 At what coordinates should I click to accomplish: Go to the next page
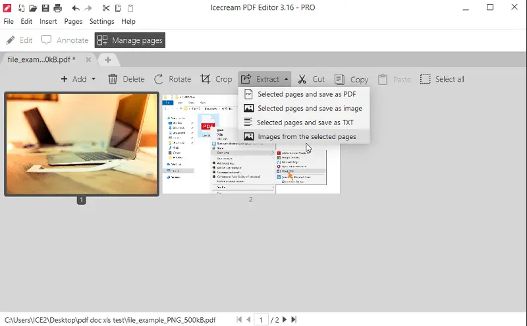click(x=285, y=319)
